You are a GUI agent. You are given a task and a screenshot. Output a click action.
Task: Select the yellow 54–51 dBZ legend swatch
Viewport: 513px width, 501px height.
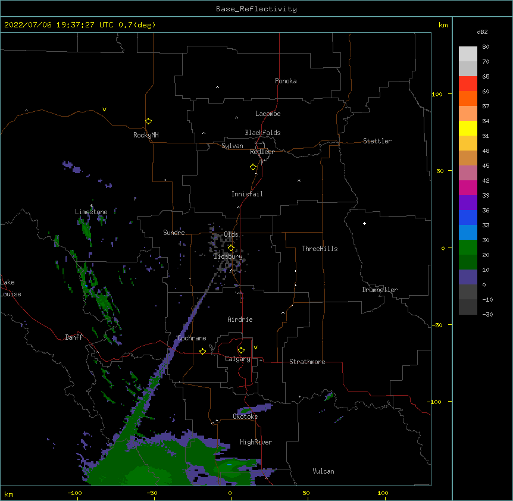coord(468,128)
